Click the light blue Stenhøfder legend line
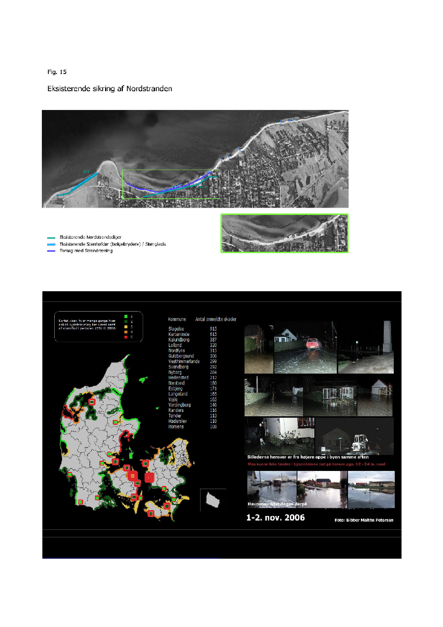This screenshot has width=443, height=627. tap(50, 244)
